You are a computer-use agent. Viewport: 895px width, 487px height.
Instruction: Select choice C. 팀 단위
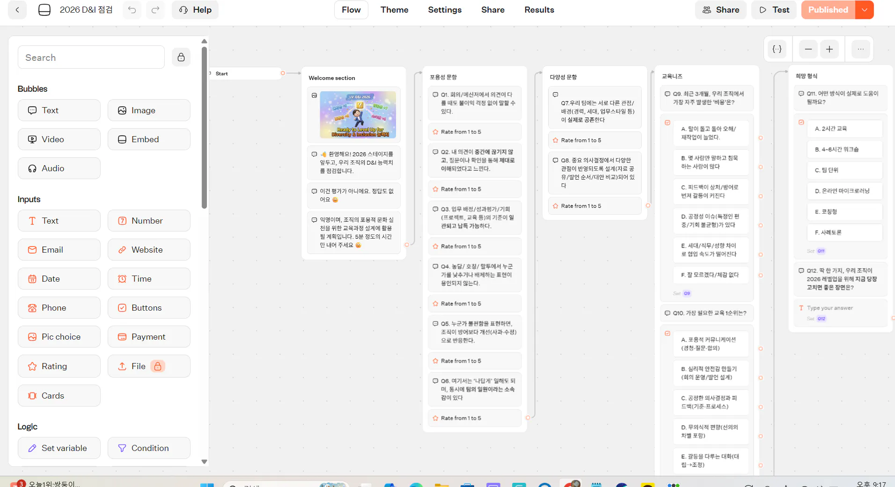point(844,170)
